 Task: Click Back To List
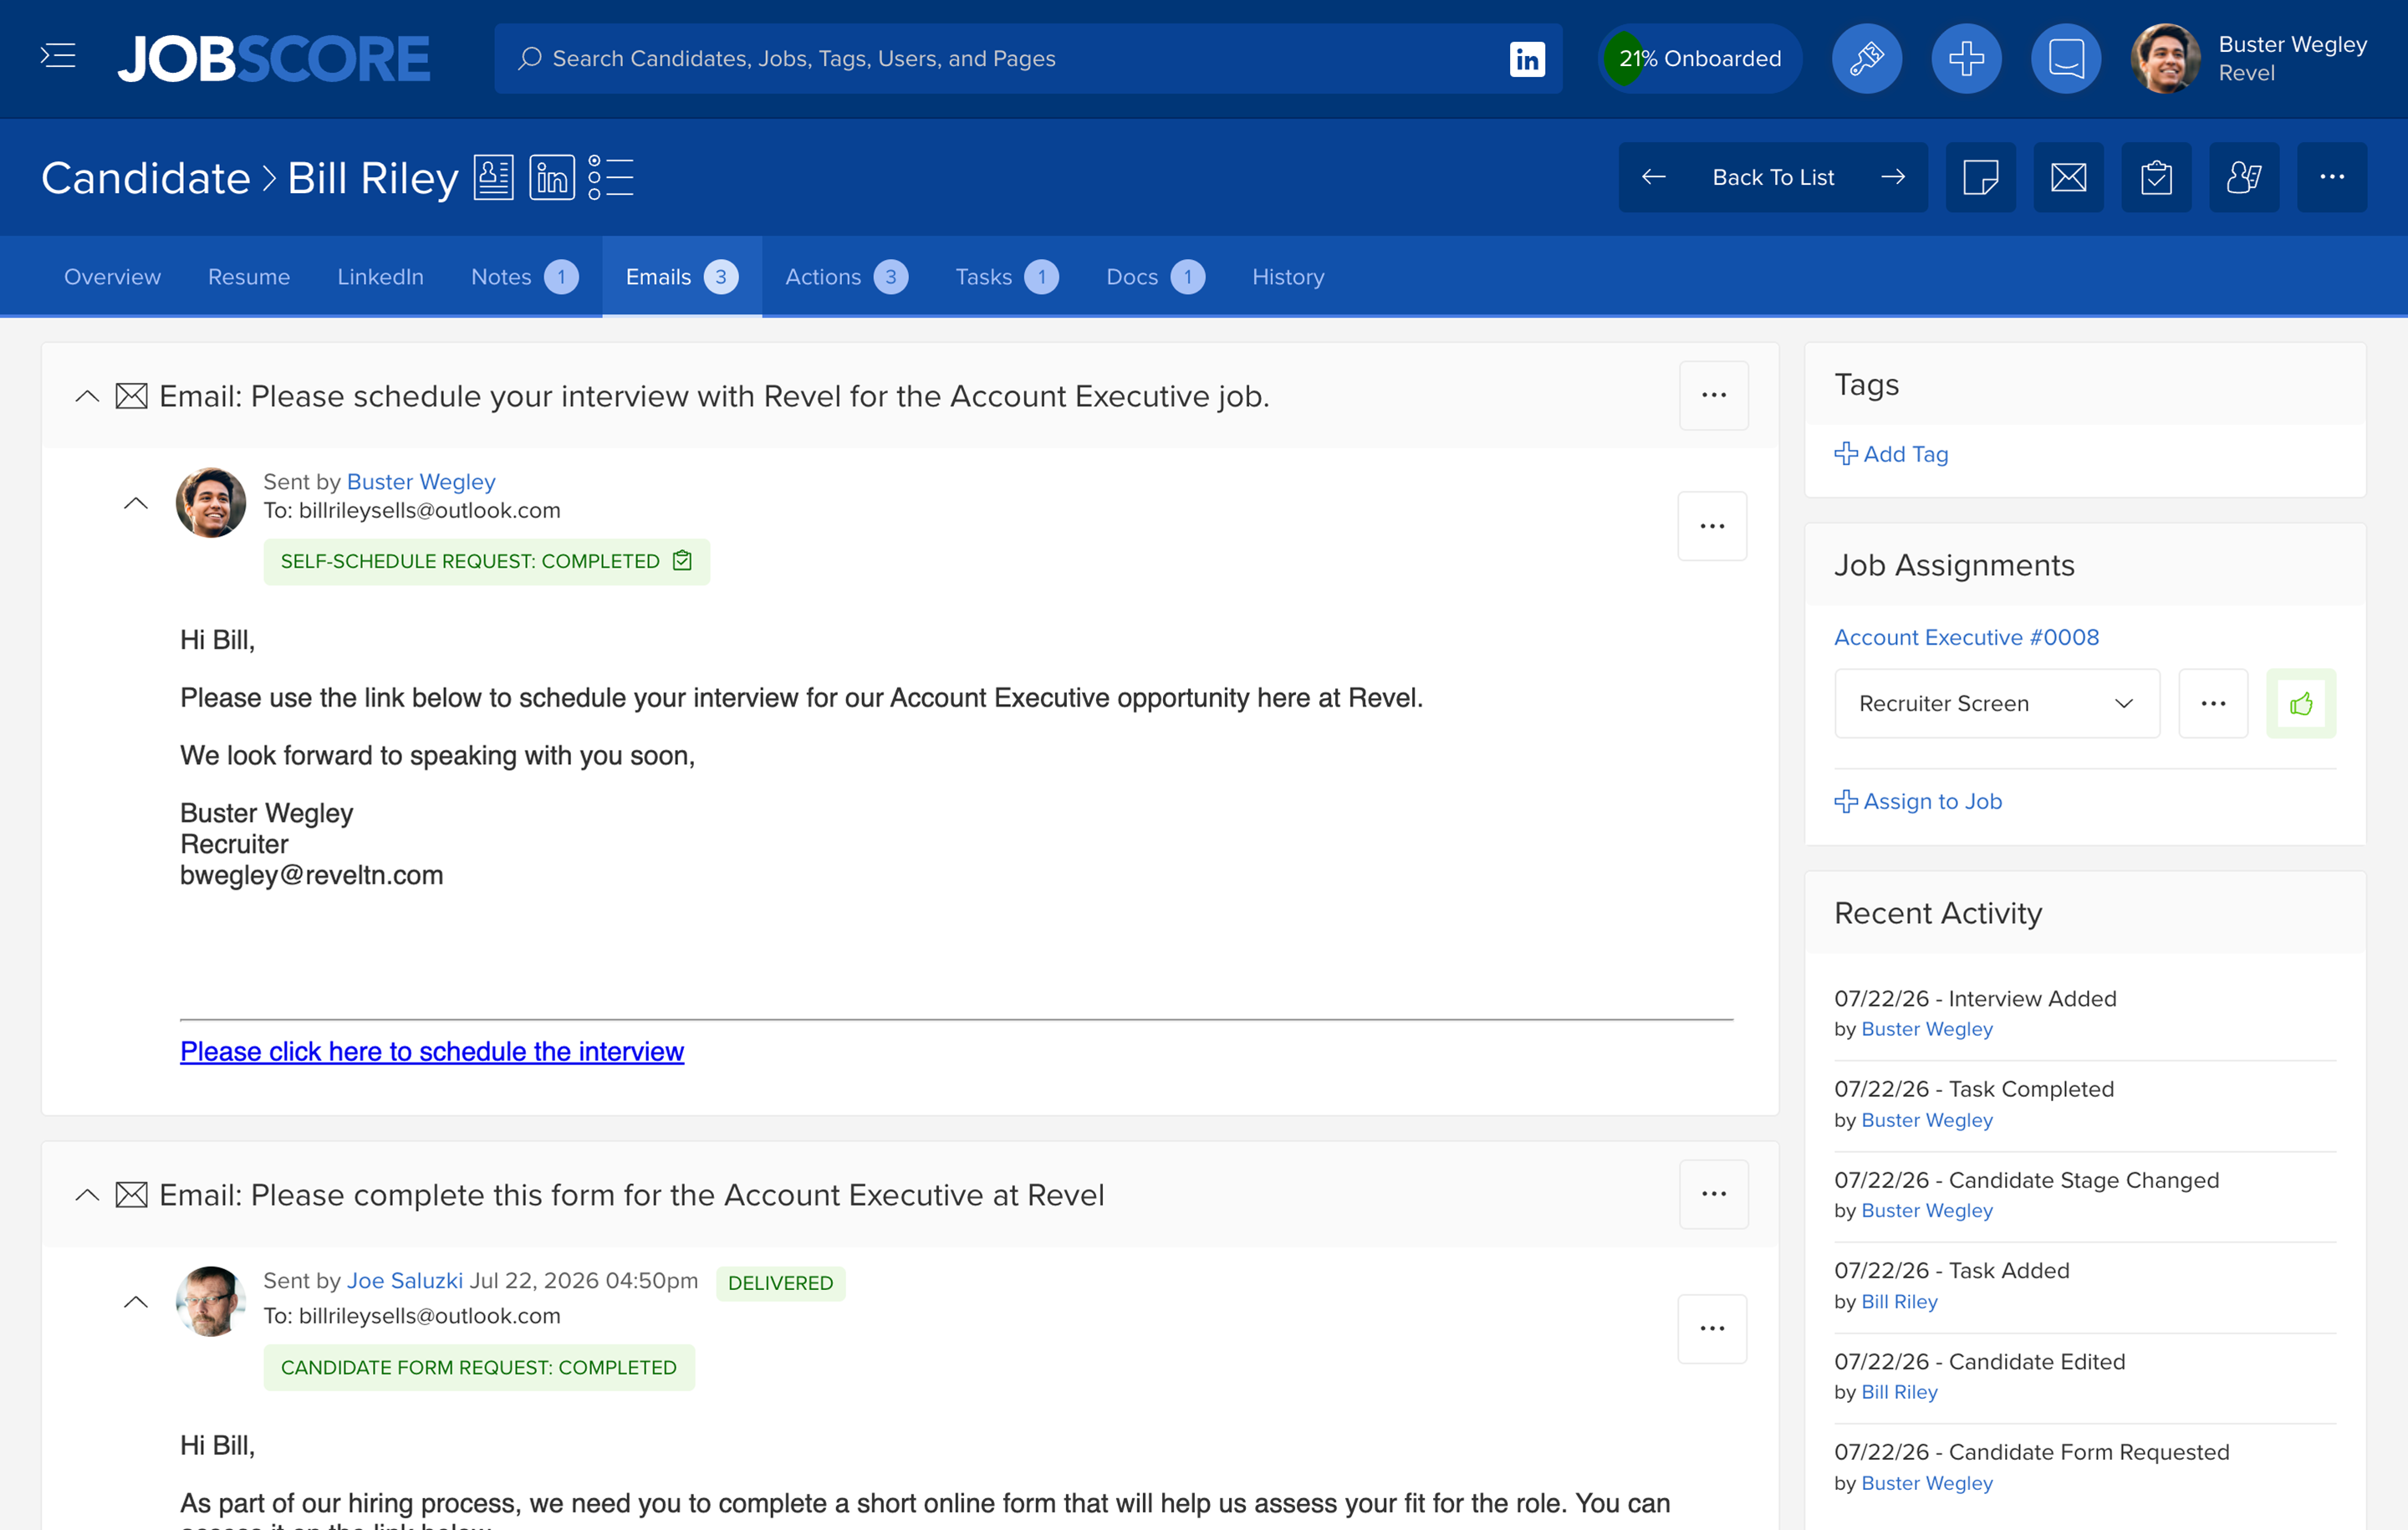1773,177
